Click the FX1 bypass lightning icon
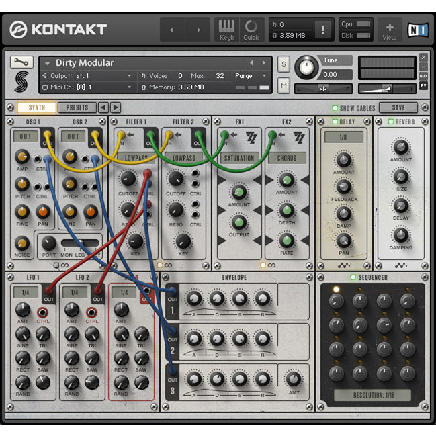The width and height of the screenshot is (436, 436). point(251,137)
